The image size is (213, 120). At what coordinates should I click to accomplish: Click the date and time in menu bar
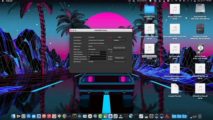pos(204,1)
